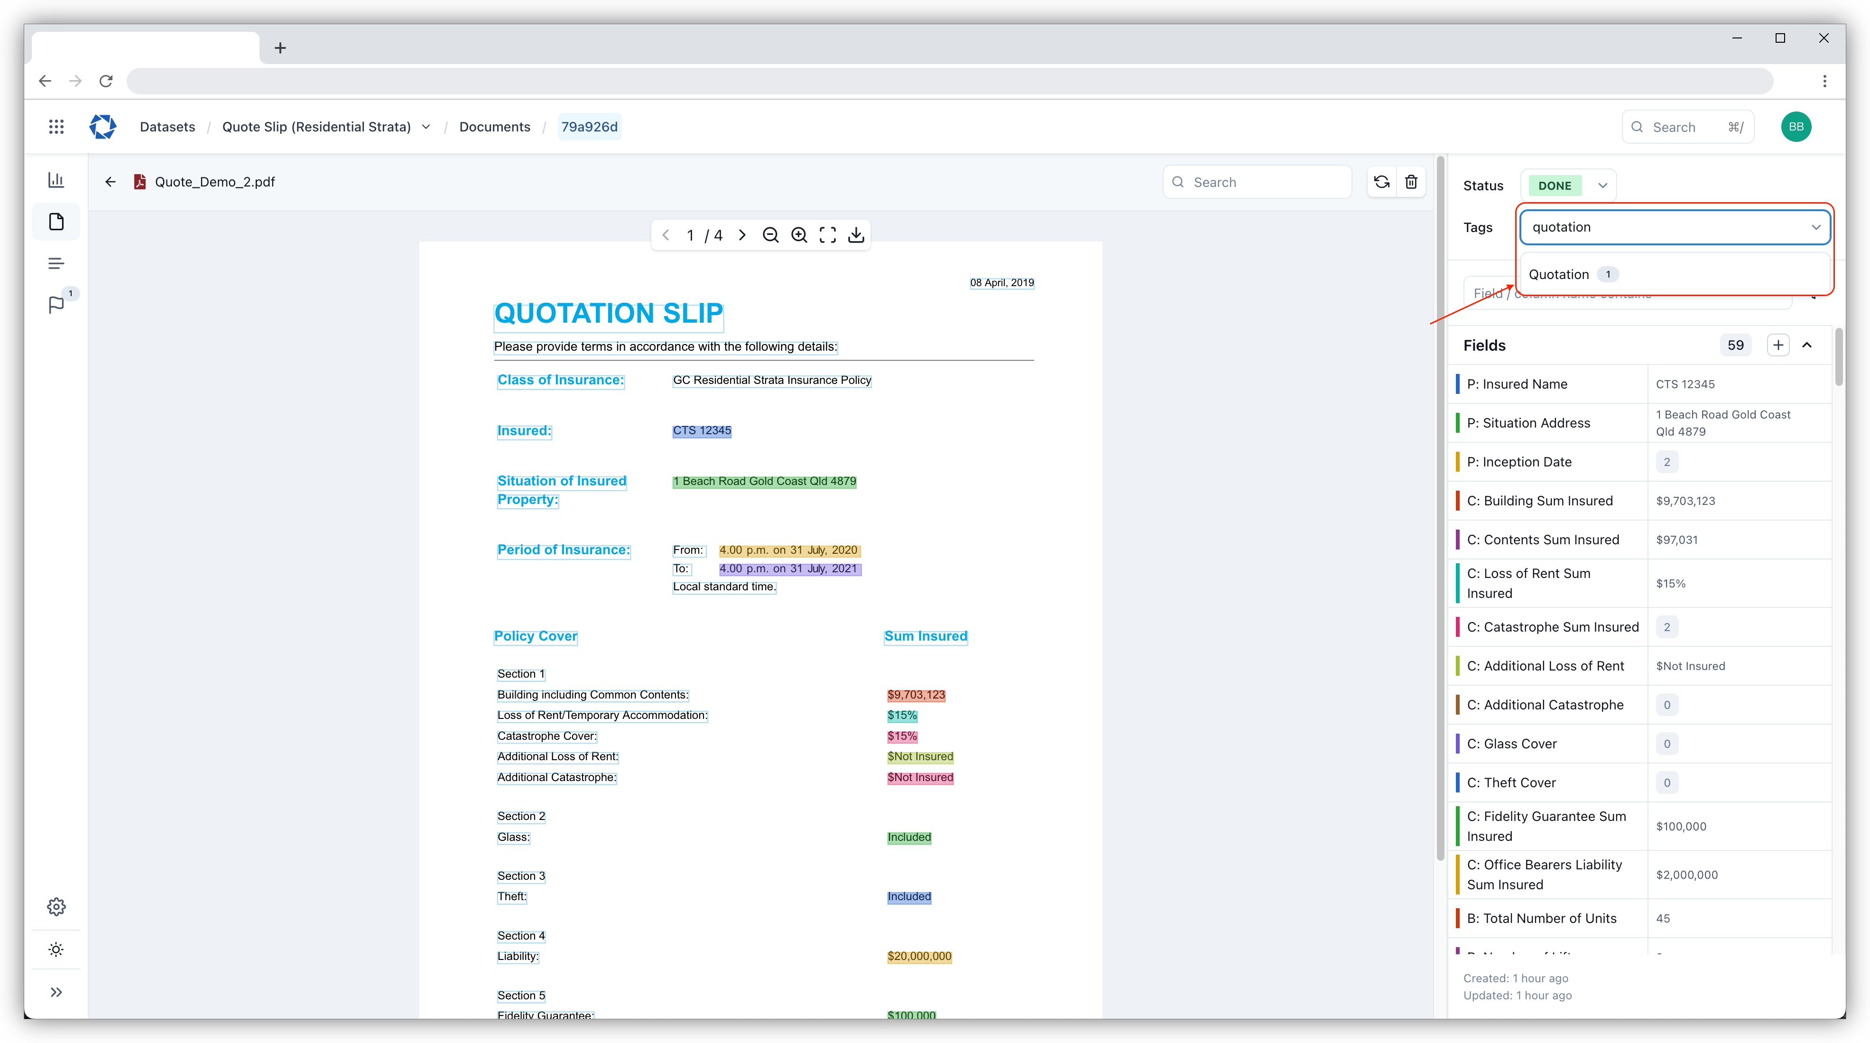Toggle fullscreen document view icon

828,234
